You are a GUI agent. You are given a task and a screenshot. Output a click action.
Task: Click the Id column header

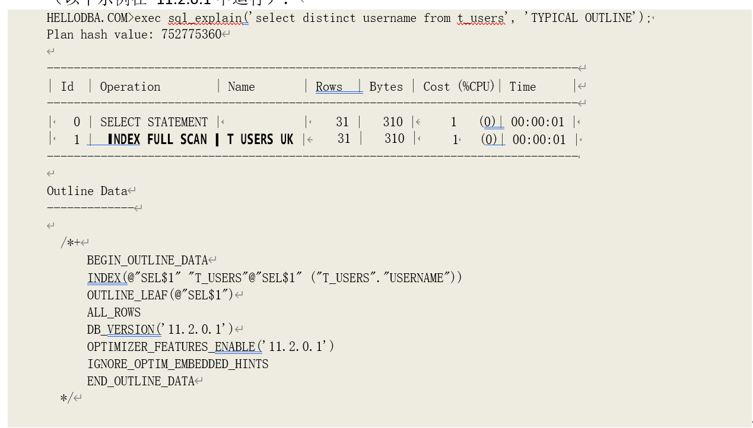[68, 87]
